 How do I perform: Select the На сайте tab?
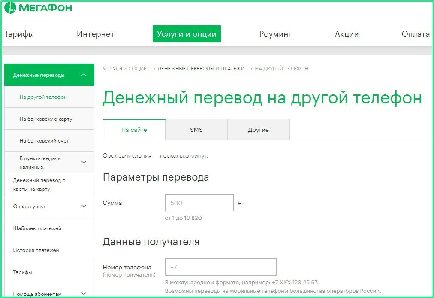pos(133,129)
